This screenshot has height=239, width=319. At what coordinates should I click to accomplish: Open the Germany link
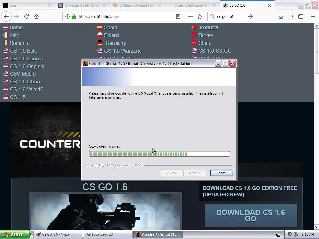116,43
